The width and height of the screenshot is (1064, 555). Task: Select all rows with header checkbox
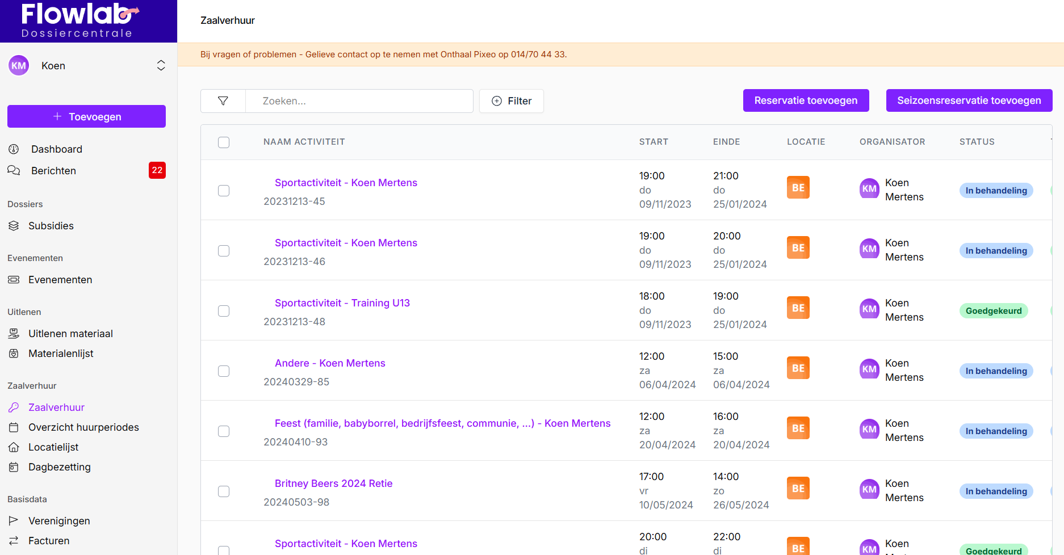pyautogui.click(x=224, y=142)
